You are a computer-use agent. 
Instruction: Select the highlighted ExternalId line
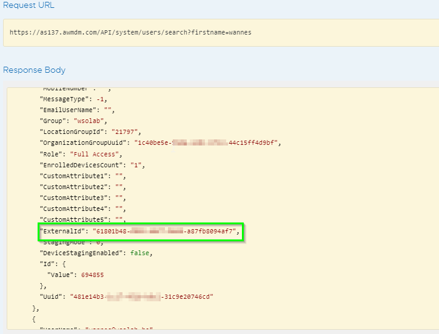(140, 231)
